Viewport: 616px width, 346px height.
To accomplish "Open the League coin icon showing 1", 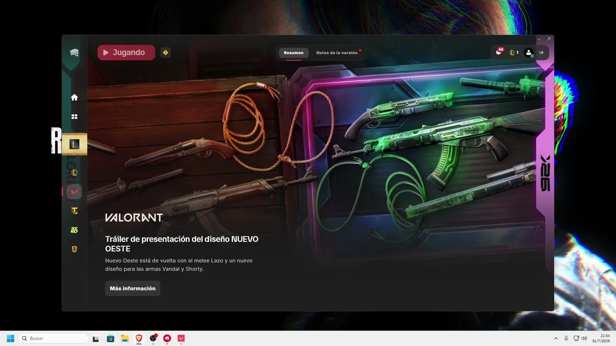I will [x=513, y=52].
